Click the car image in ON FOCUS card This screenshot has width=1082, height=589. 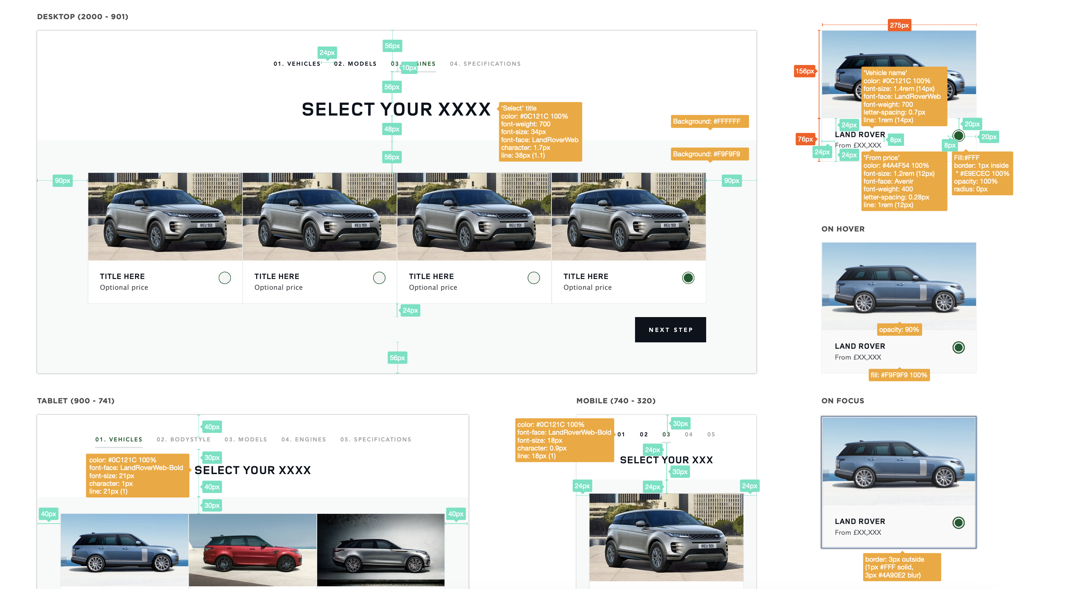[899, 461]
